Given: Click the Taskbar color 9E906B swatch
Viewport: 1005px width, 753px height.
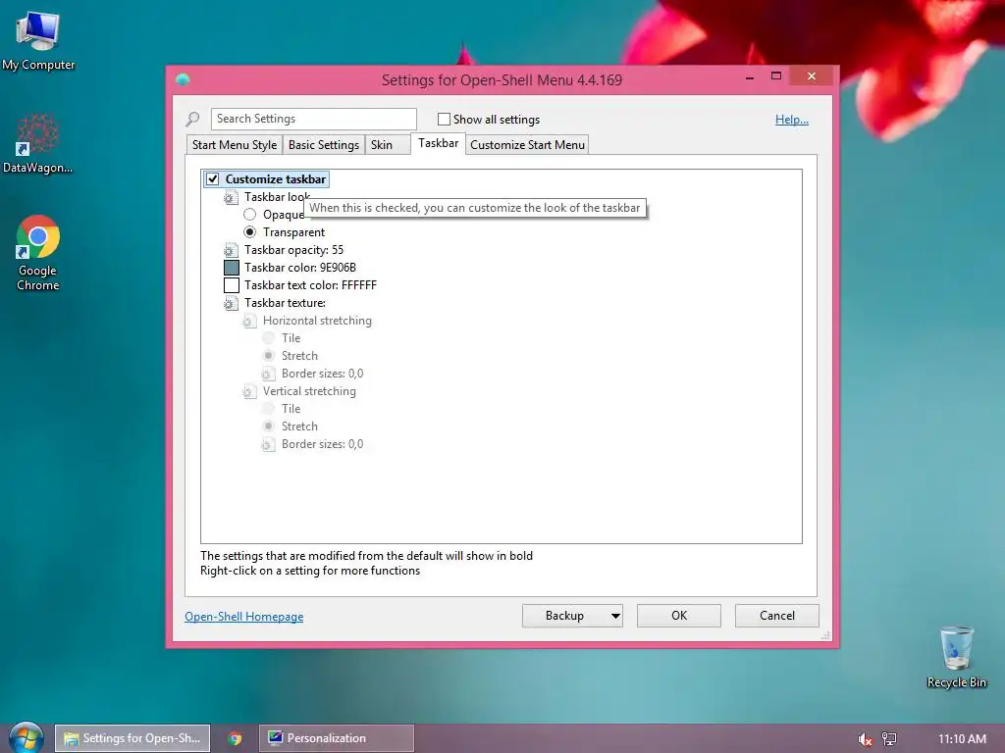Looking at the screenshot, I should point(232,268).
